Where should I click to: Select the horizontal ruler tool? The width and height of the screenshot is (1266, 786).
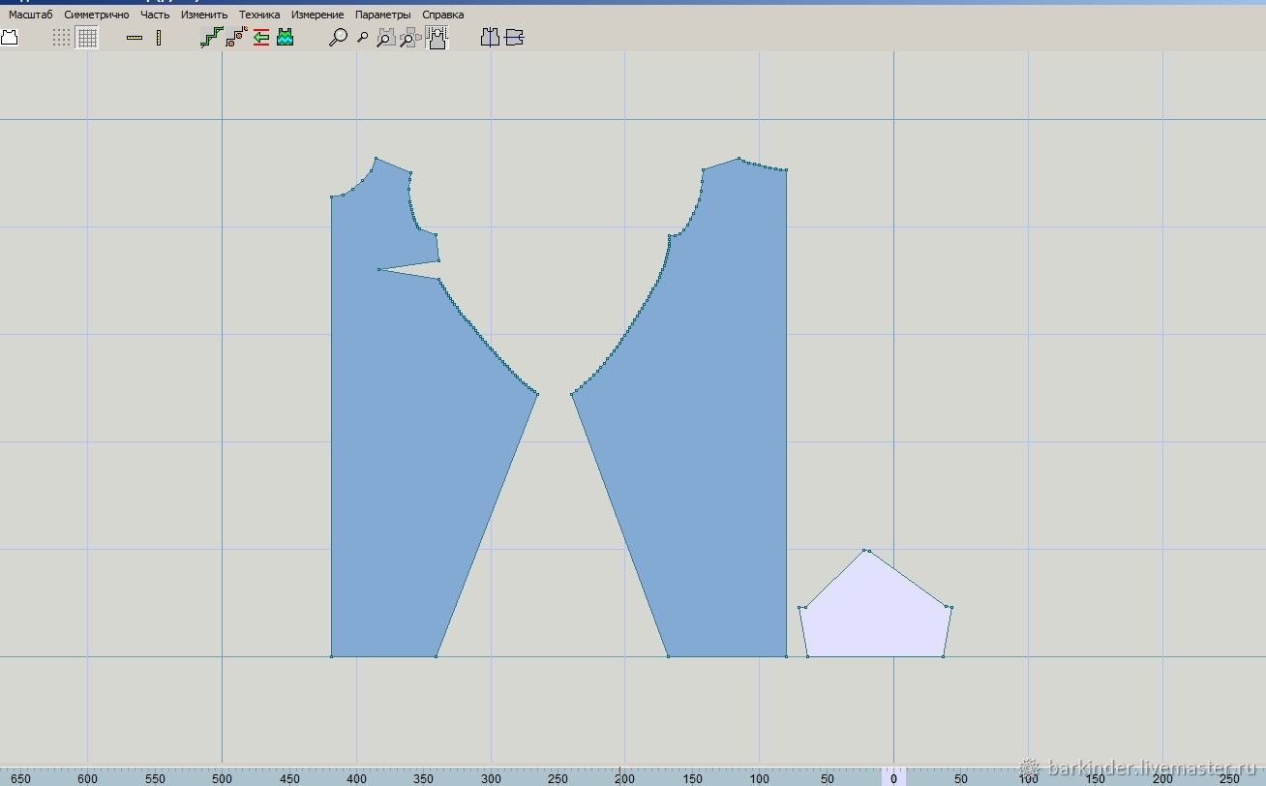[135, 38]
